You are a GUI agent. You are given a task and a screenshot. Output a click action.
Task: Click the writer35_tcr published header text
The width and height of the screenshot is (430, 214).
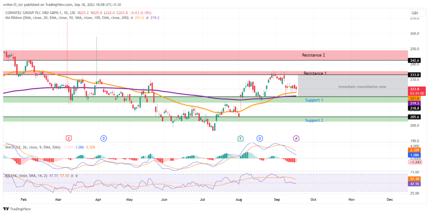pos(62,4)
